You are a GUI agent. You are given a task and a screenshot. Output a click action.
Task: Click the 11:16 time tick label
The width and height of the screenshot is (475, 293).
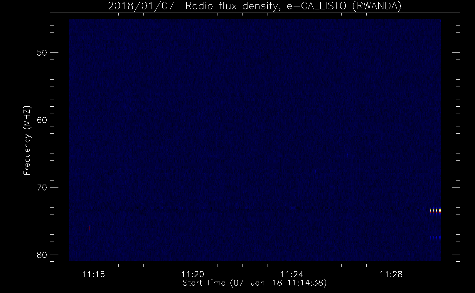coord(94,275)
